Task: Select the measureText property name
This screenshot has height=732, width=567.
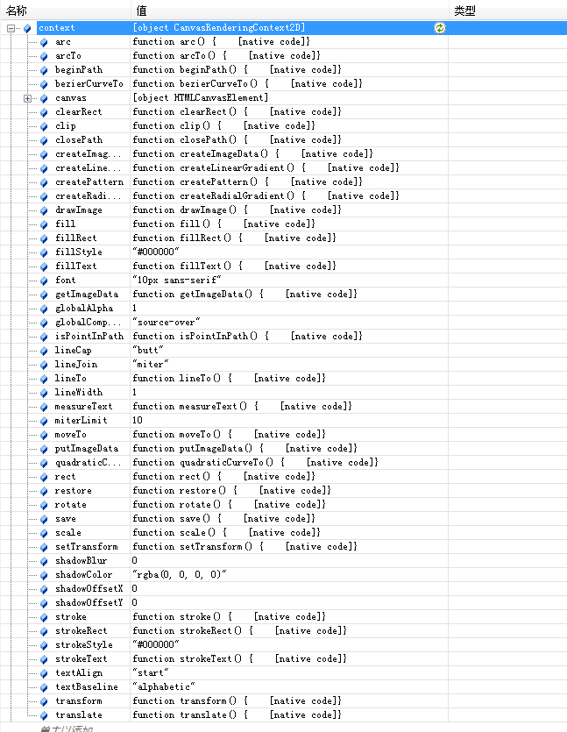Action: click(84, 406)
